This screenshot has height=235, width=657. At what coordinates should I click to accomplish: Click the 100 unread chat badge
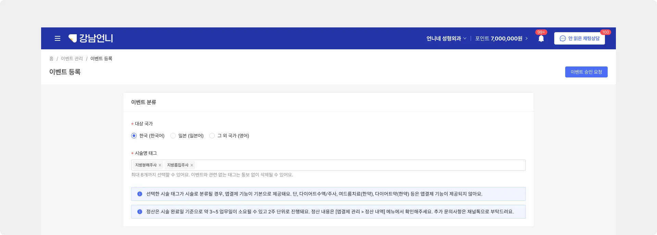(606, 32)
